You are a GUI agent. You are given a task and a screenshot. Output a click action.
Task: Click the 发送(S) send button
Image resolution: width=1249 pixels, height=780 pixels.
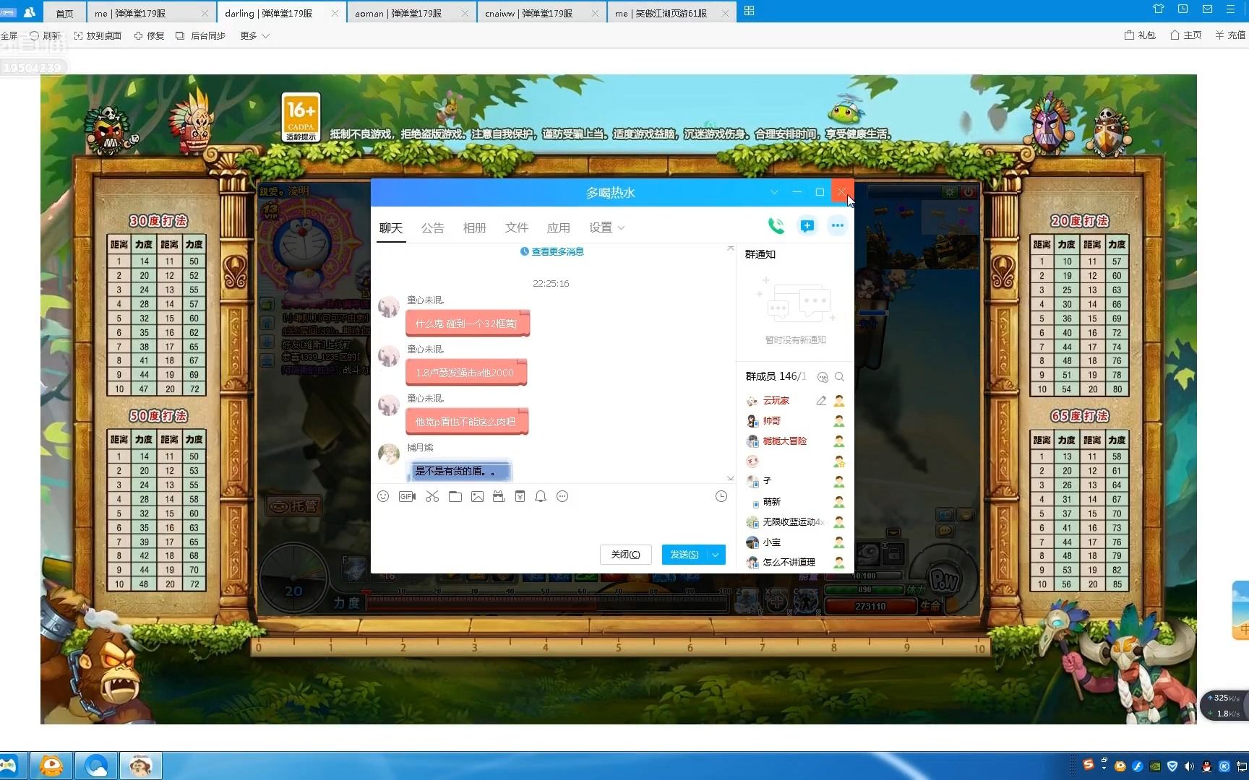(685, 554)
